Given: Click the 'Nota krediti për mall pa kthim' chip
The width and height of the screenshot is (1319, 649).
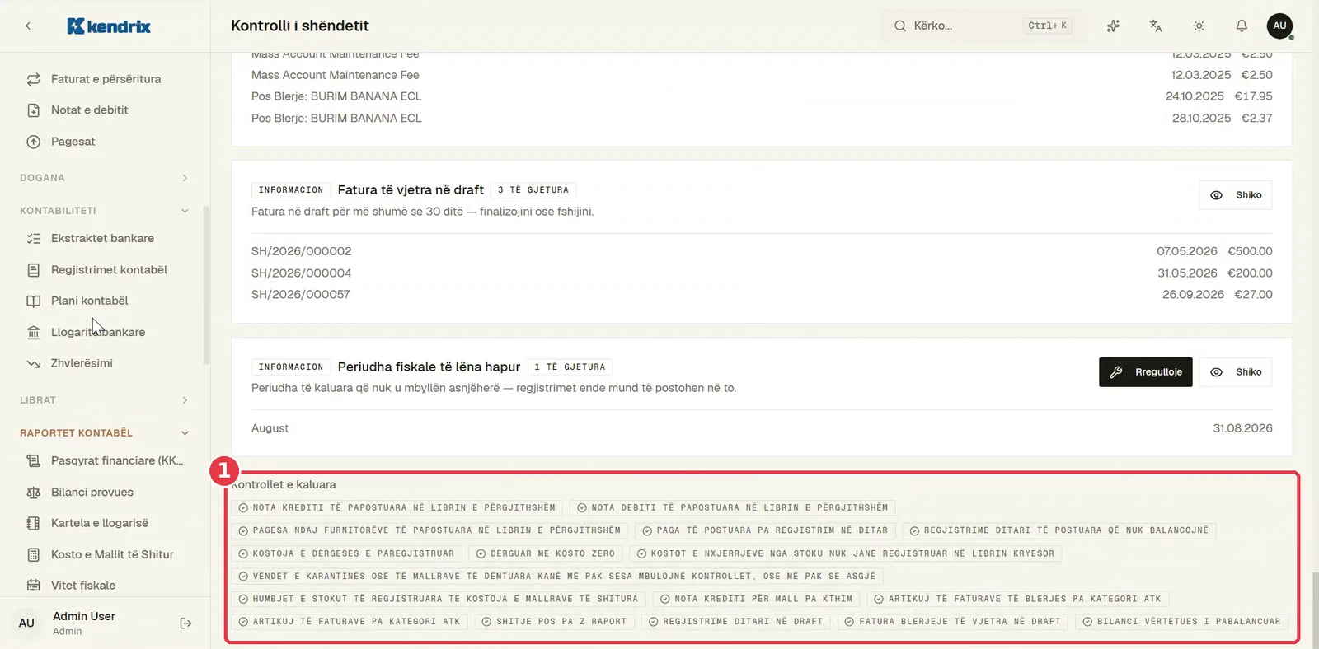Looking at the screenshot, I should 756,599.
